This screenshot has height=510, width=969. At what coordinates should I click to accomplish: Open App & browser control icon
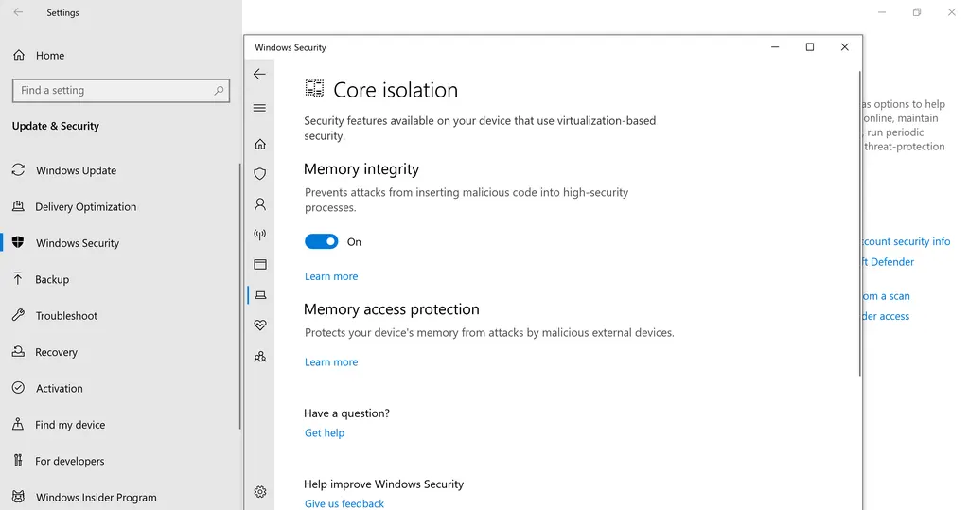(260, 265)
